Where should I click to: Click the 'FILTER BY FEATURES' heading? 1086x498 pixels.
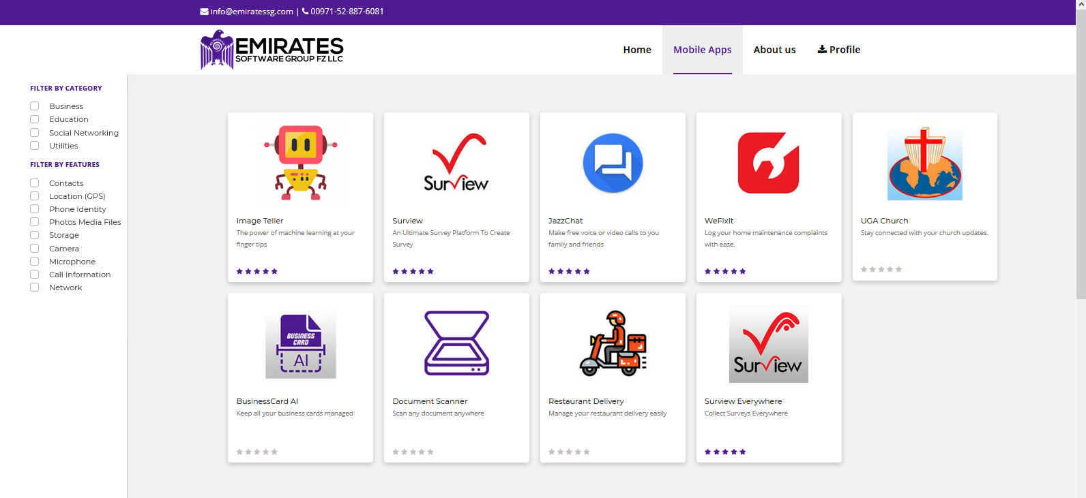coord(65,165)
